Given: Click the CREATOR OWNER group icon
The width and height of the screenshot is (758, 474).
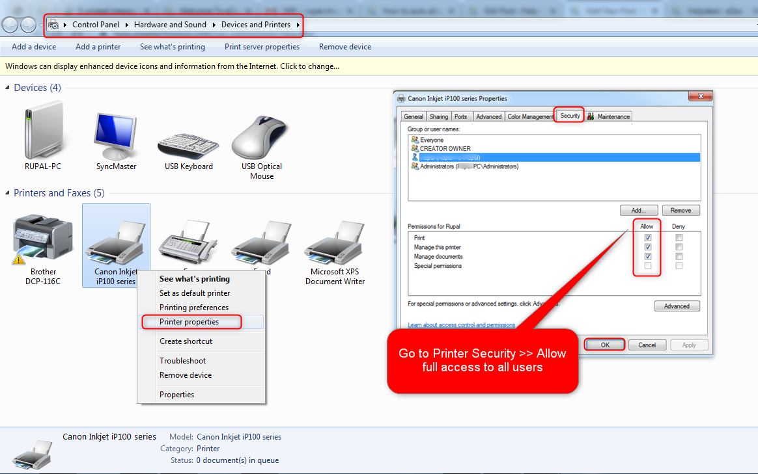Looking at the screenshot, I should (415, 148).
